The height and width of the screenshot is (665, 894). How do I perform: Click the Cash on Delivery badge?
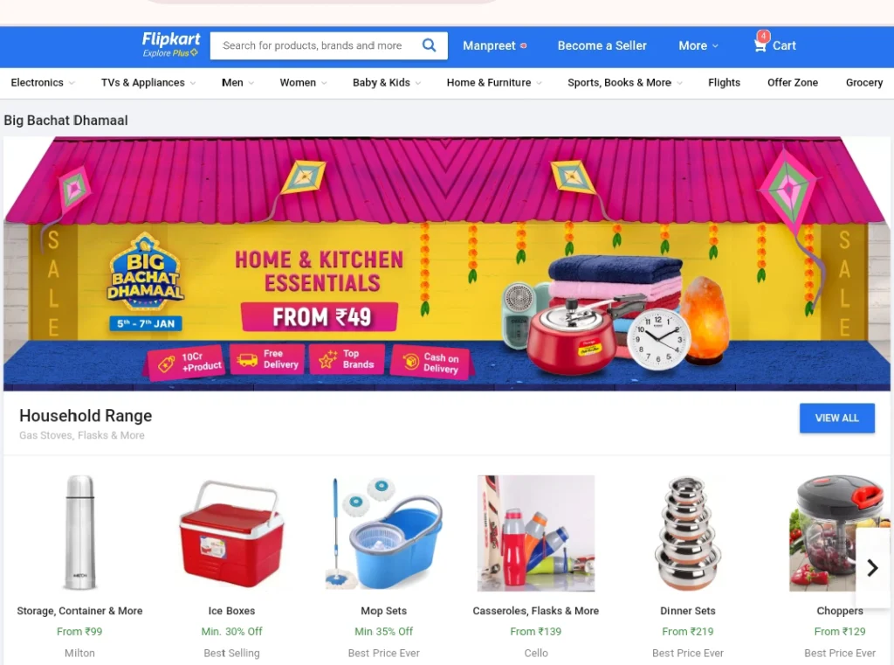(430, 363)
